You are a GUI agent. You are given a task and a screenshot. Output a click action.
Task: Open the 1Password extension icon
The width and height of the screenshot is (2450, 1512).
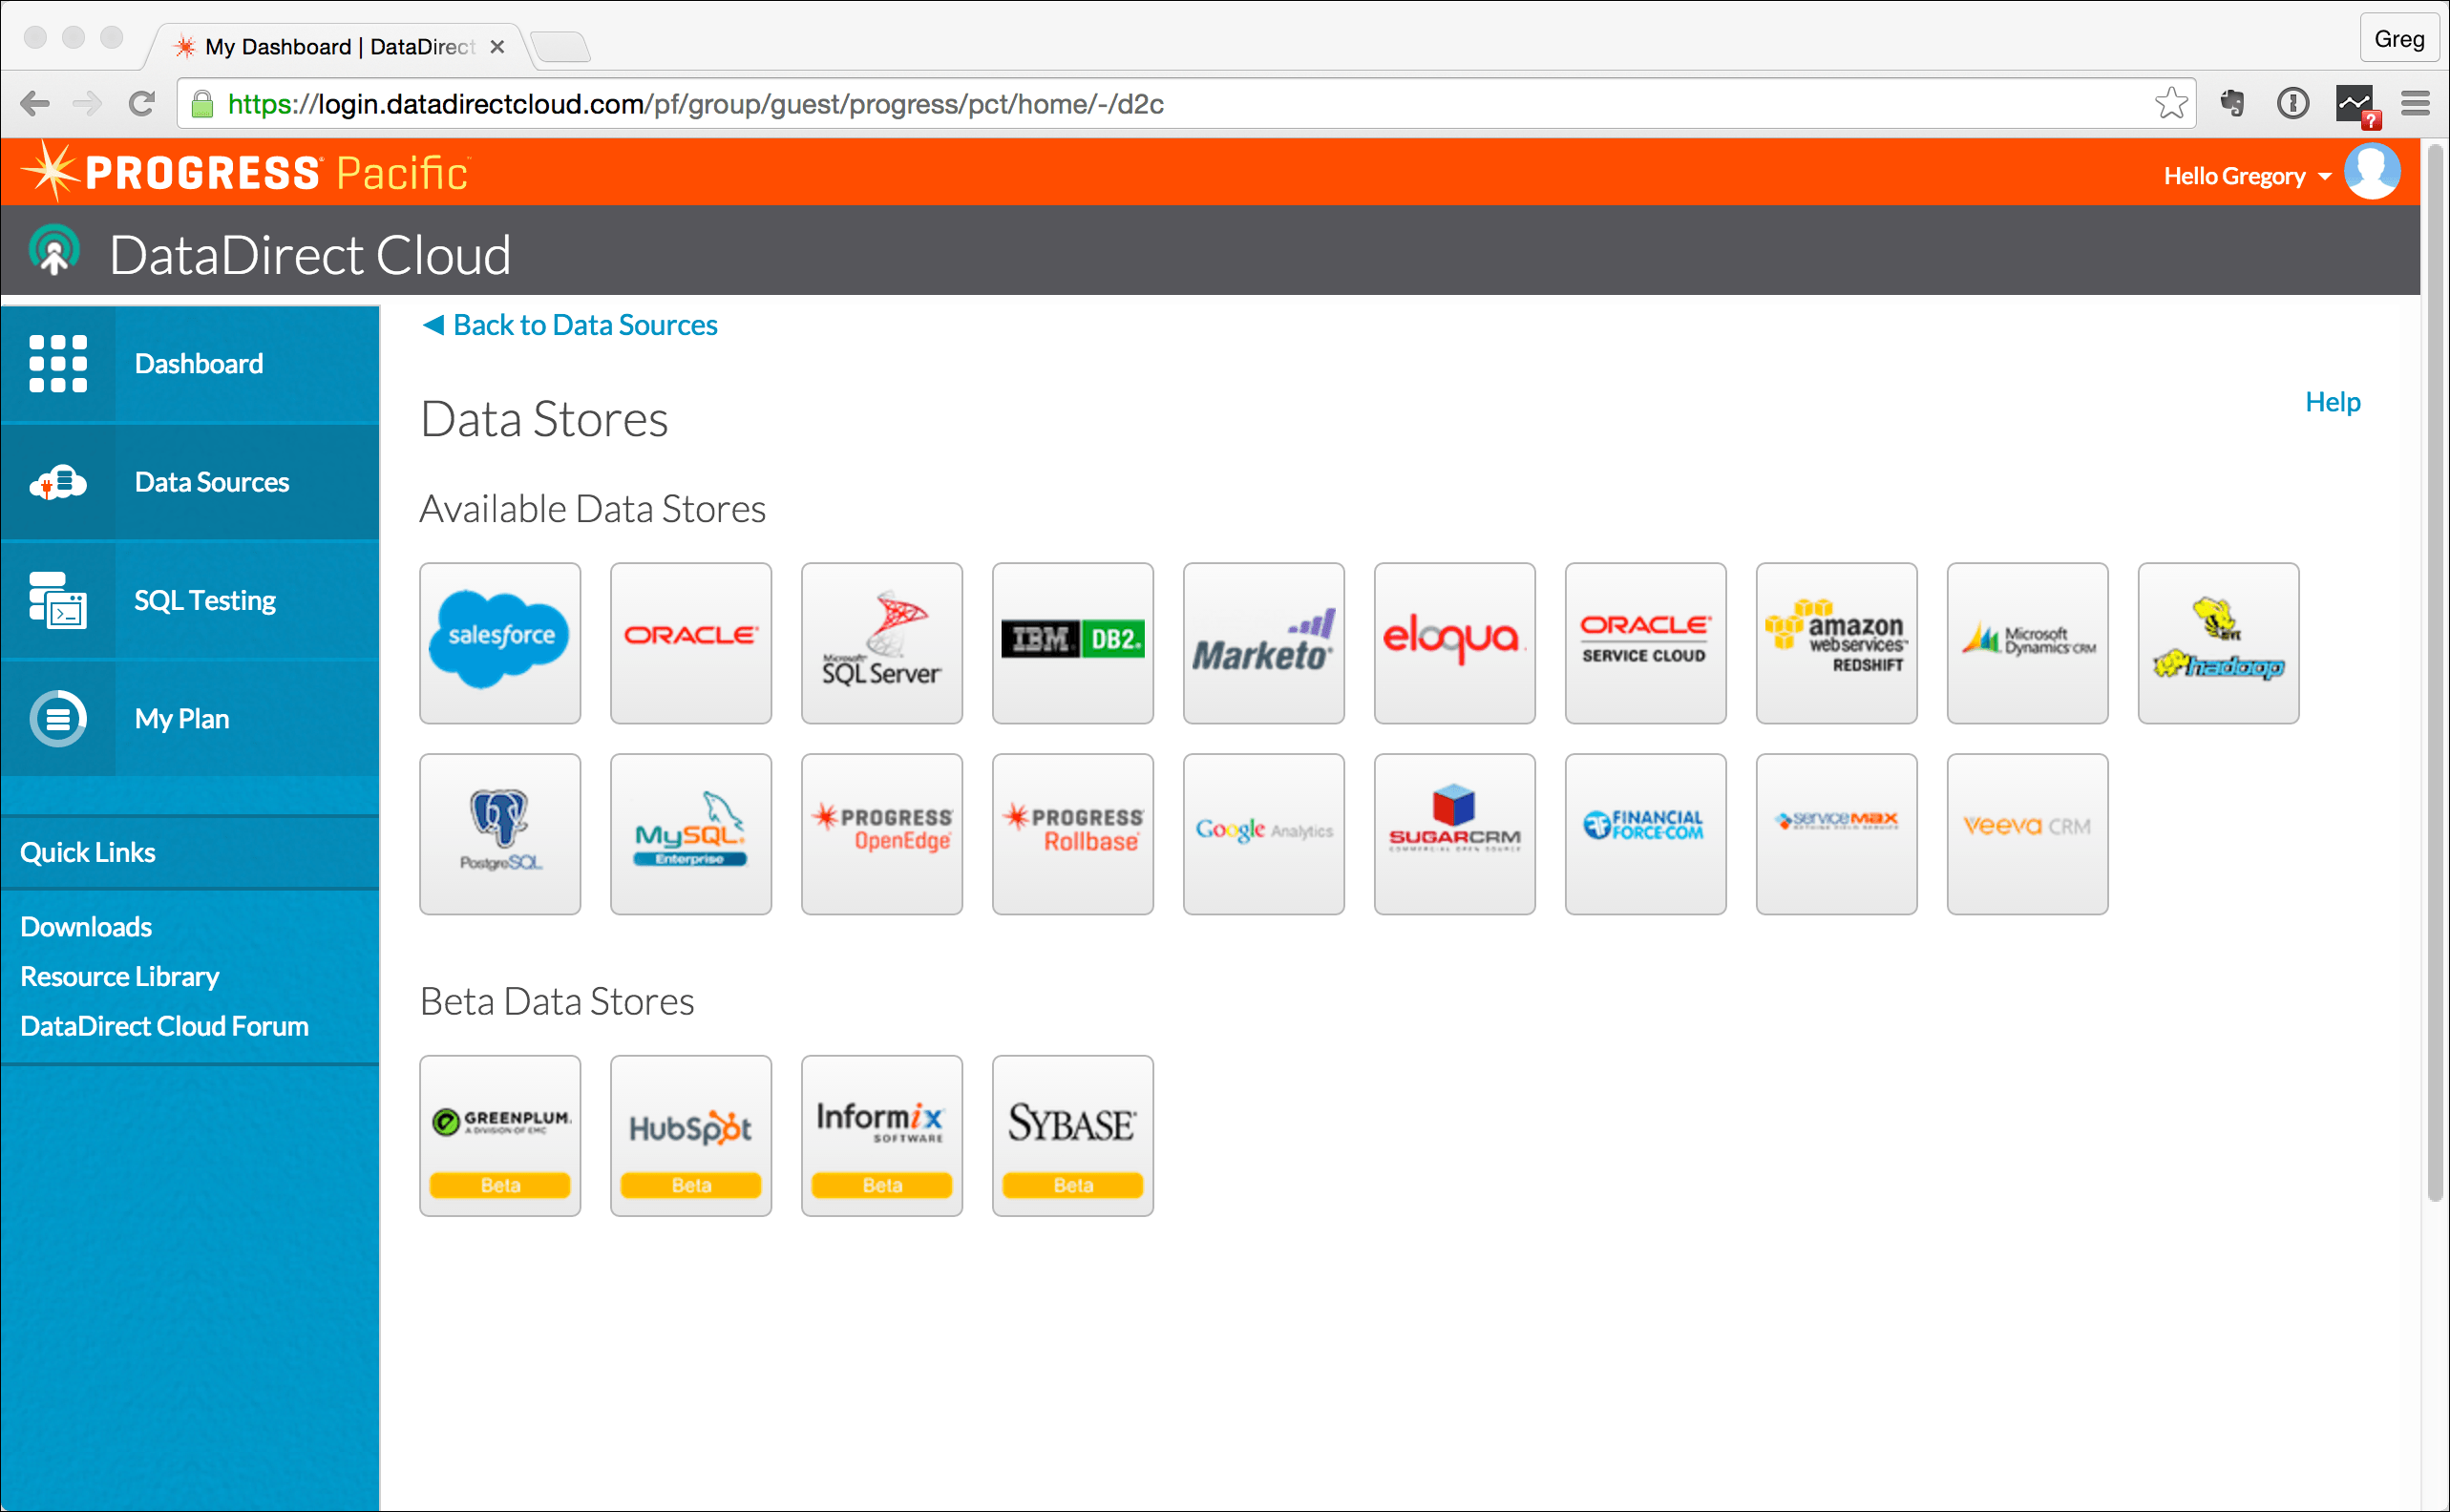tap(2293, 103)
